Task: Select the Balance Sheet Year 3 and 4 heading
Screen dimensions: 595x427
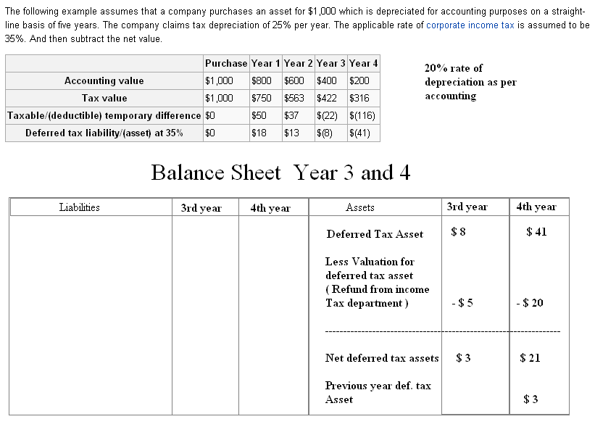Action: click(280, 173)
